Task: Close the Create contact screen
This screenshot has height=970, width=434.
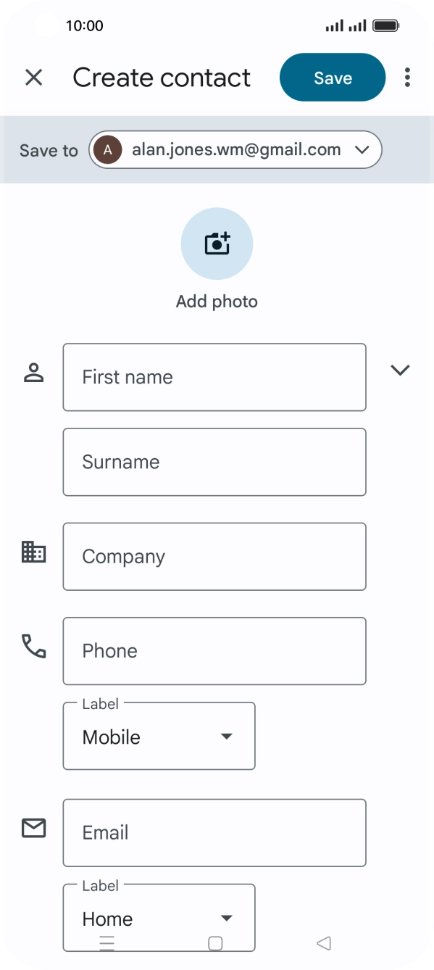Action: (33, 77)
